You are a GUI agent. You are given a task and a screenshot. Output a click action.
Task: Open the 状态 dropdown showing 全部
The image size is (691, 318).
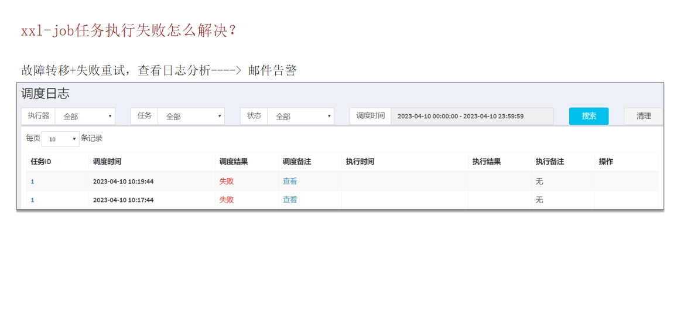(x=300, y=117)
